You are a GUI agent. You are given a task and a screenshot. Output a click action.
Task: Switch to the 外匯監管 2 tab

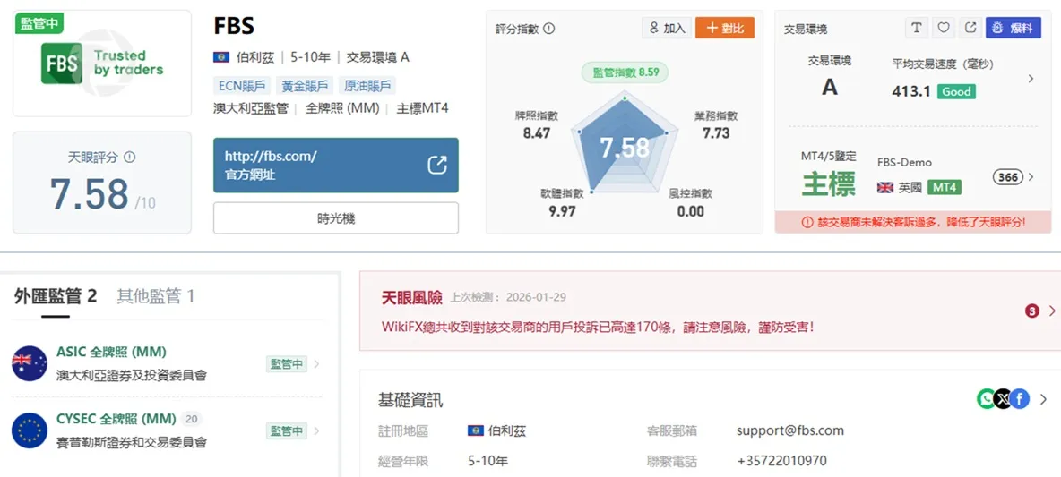pyautogui.click(x=56, y=296)
